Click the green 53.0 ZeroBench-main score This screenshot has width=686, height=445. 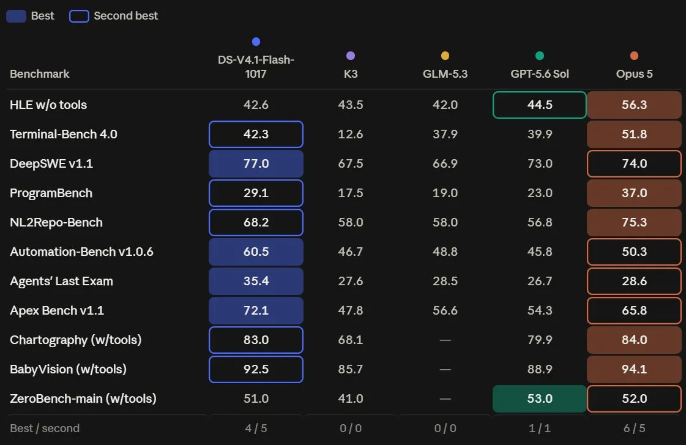click(540, 398)
